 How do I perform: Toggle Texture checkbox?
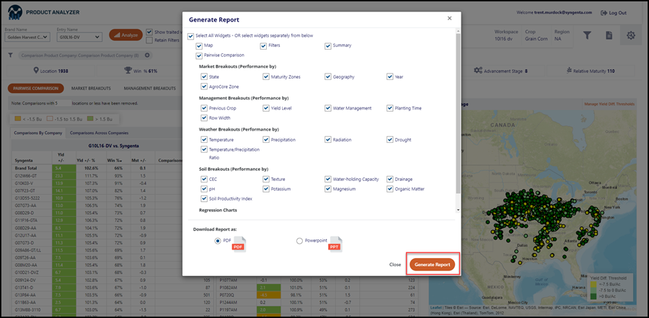[x=265, y=180]
